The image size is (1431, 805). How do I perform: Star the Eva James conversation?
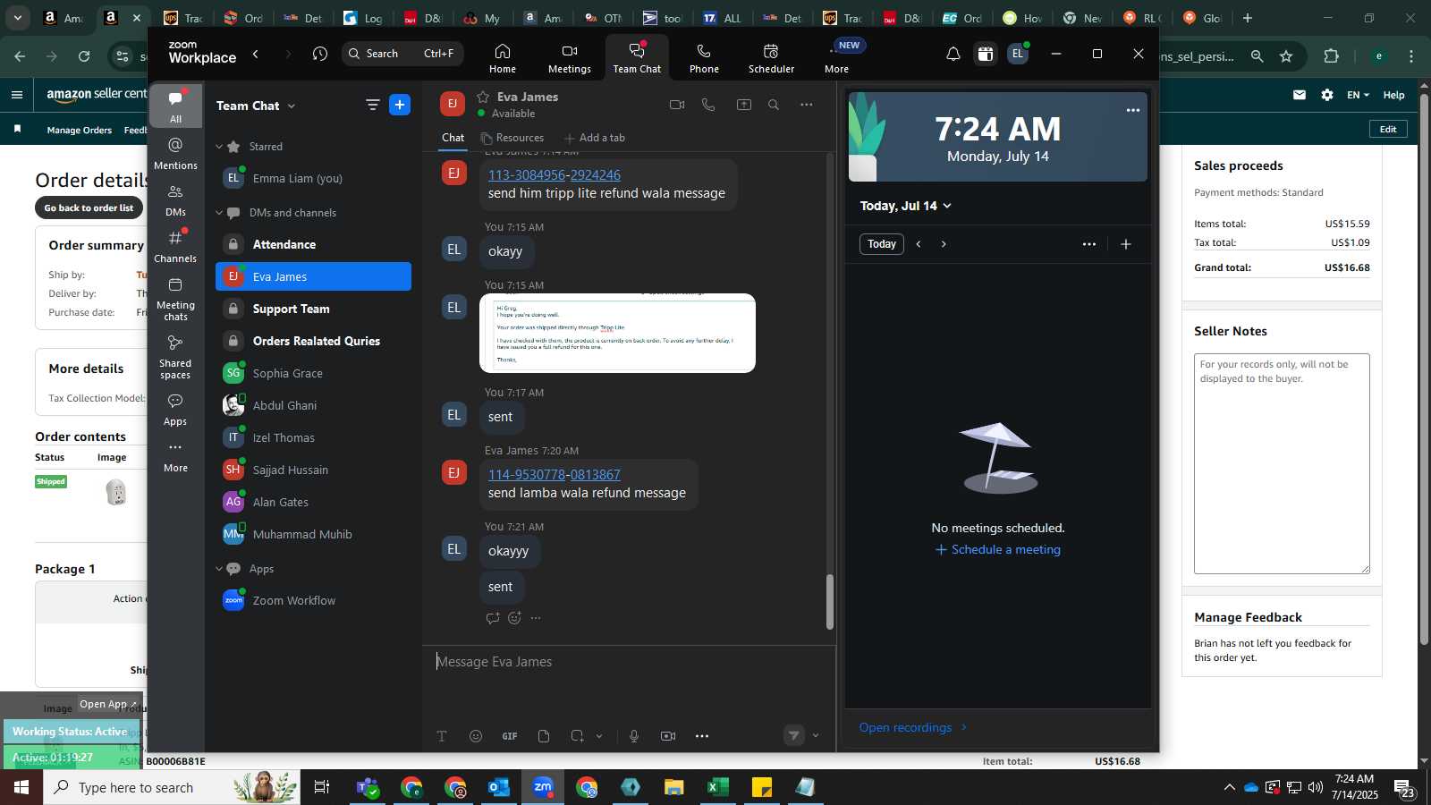click(x=483, y=97)
